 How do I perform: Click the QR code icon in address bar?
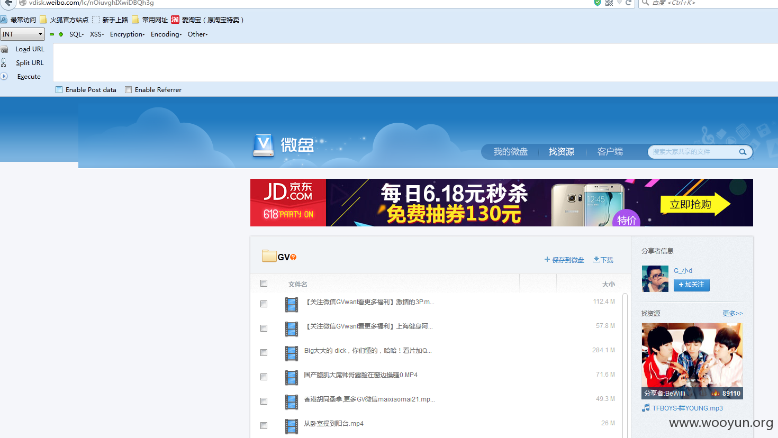(609, 3)
